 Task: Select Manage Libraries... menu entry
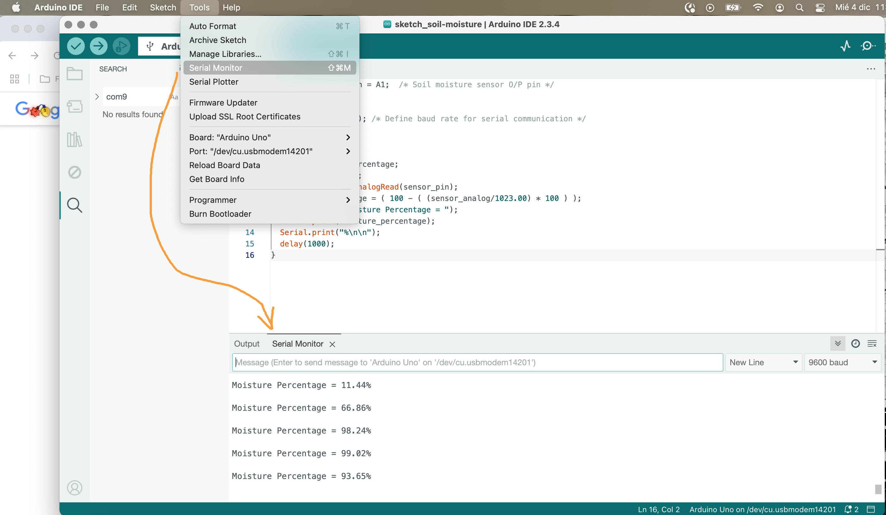click(x=270, y=54)
